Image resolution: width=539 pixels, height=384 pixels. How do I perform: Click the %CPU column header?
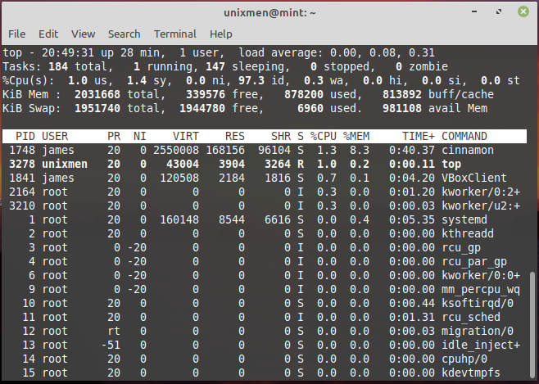[x=323, y=137]
